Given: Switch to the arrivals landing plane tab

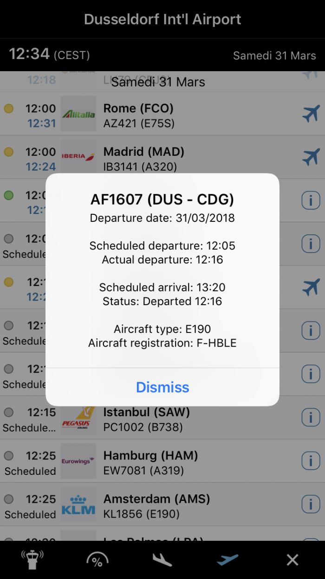Looking at the screenshot, I should [x=162, y=560].
